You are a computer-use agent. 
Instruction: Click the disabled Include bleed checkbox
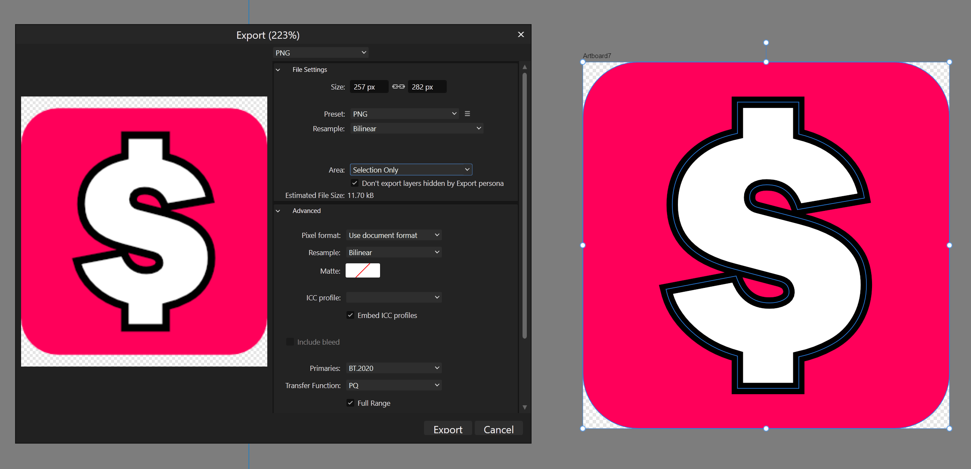tap(290, 342)
